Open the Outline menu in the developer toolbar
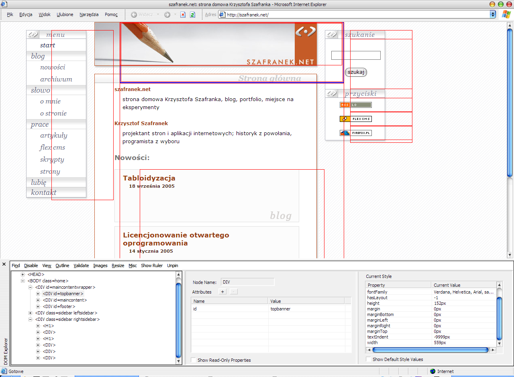 tap(62, 266)
